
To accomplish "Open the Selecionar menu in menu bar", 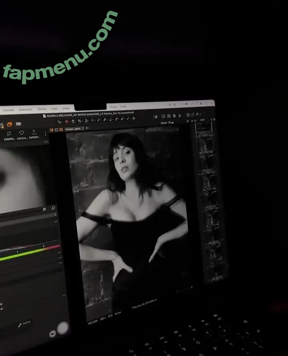I will pos(25,109).
